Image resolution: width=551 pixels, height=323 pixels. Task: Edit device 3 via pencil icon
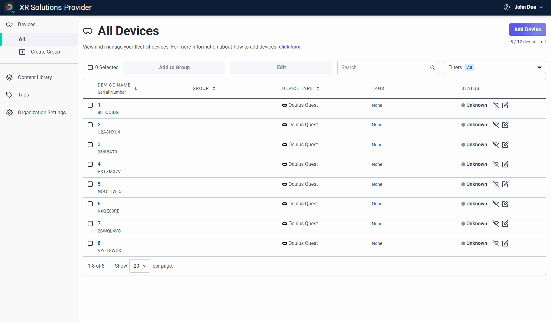(x=505, y=145)
